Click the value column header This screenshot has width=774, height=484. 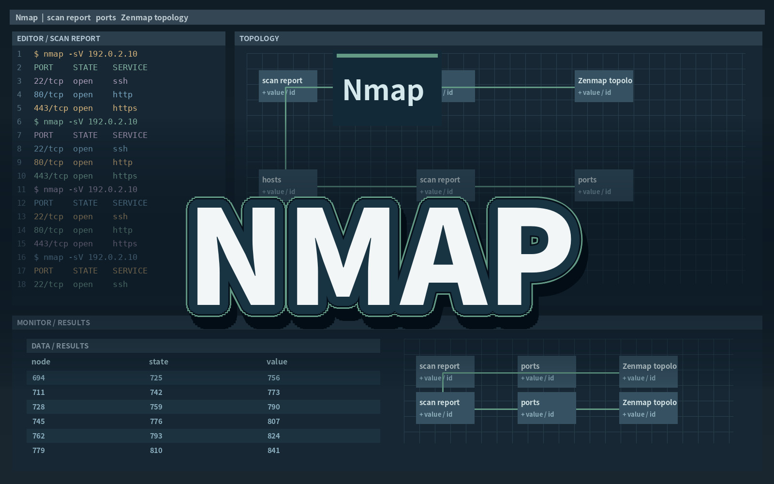(x=277, y=362)
